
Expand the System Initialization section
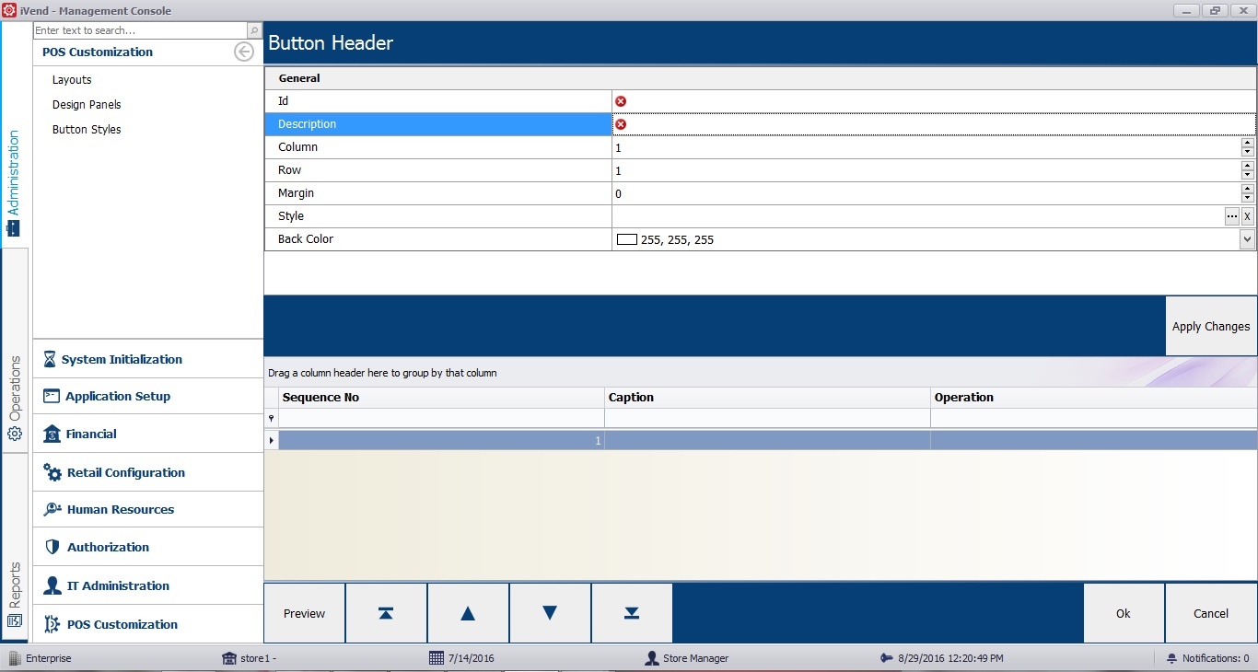122,359
